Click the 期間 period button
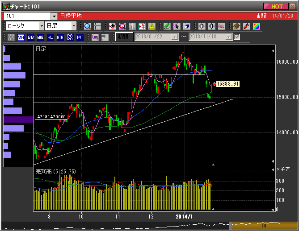Viewport: 299px width, 231px height. [x=123, y=37]
